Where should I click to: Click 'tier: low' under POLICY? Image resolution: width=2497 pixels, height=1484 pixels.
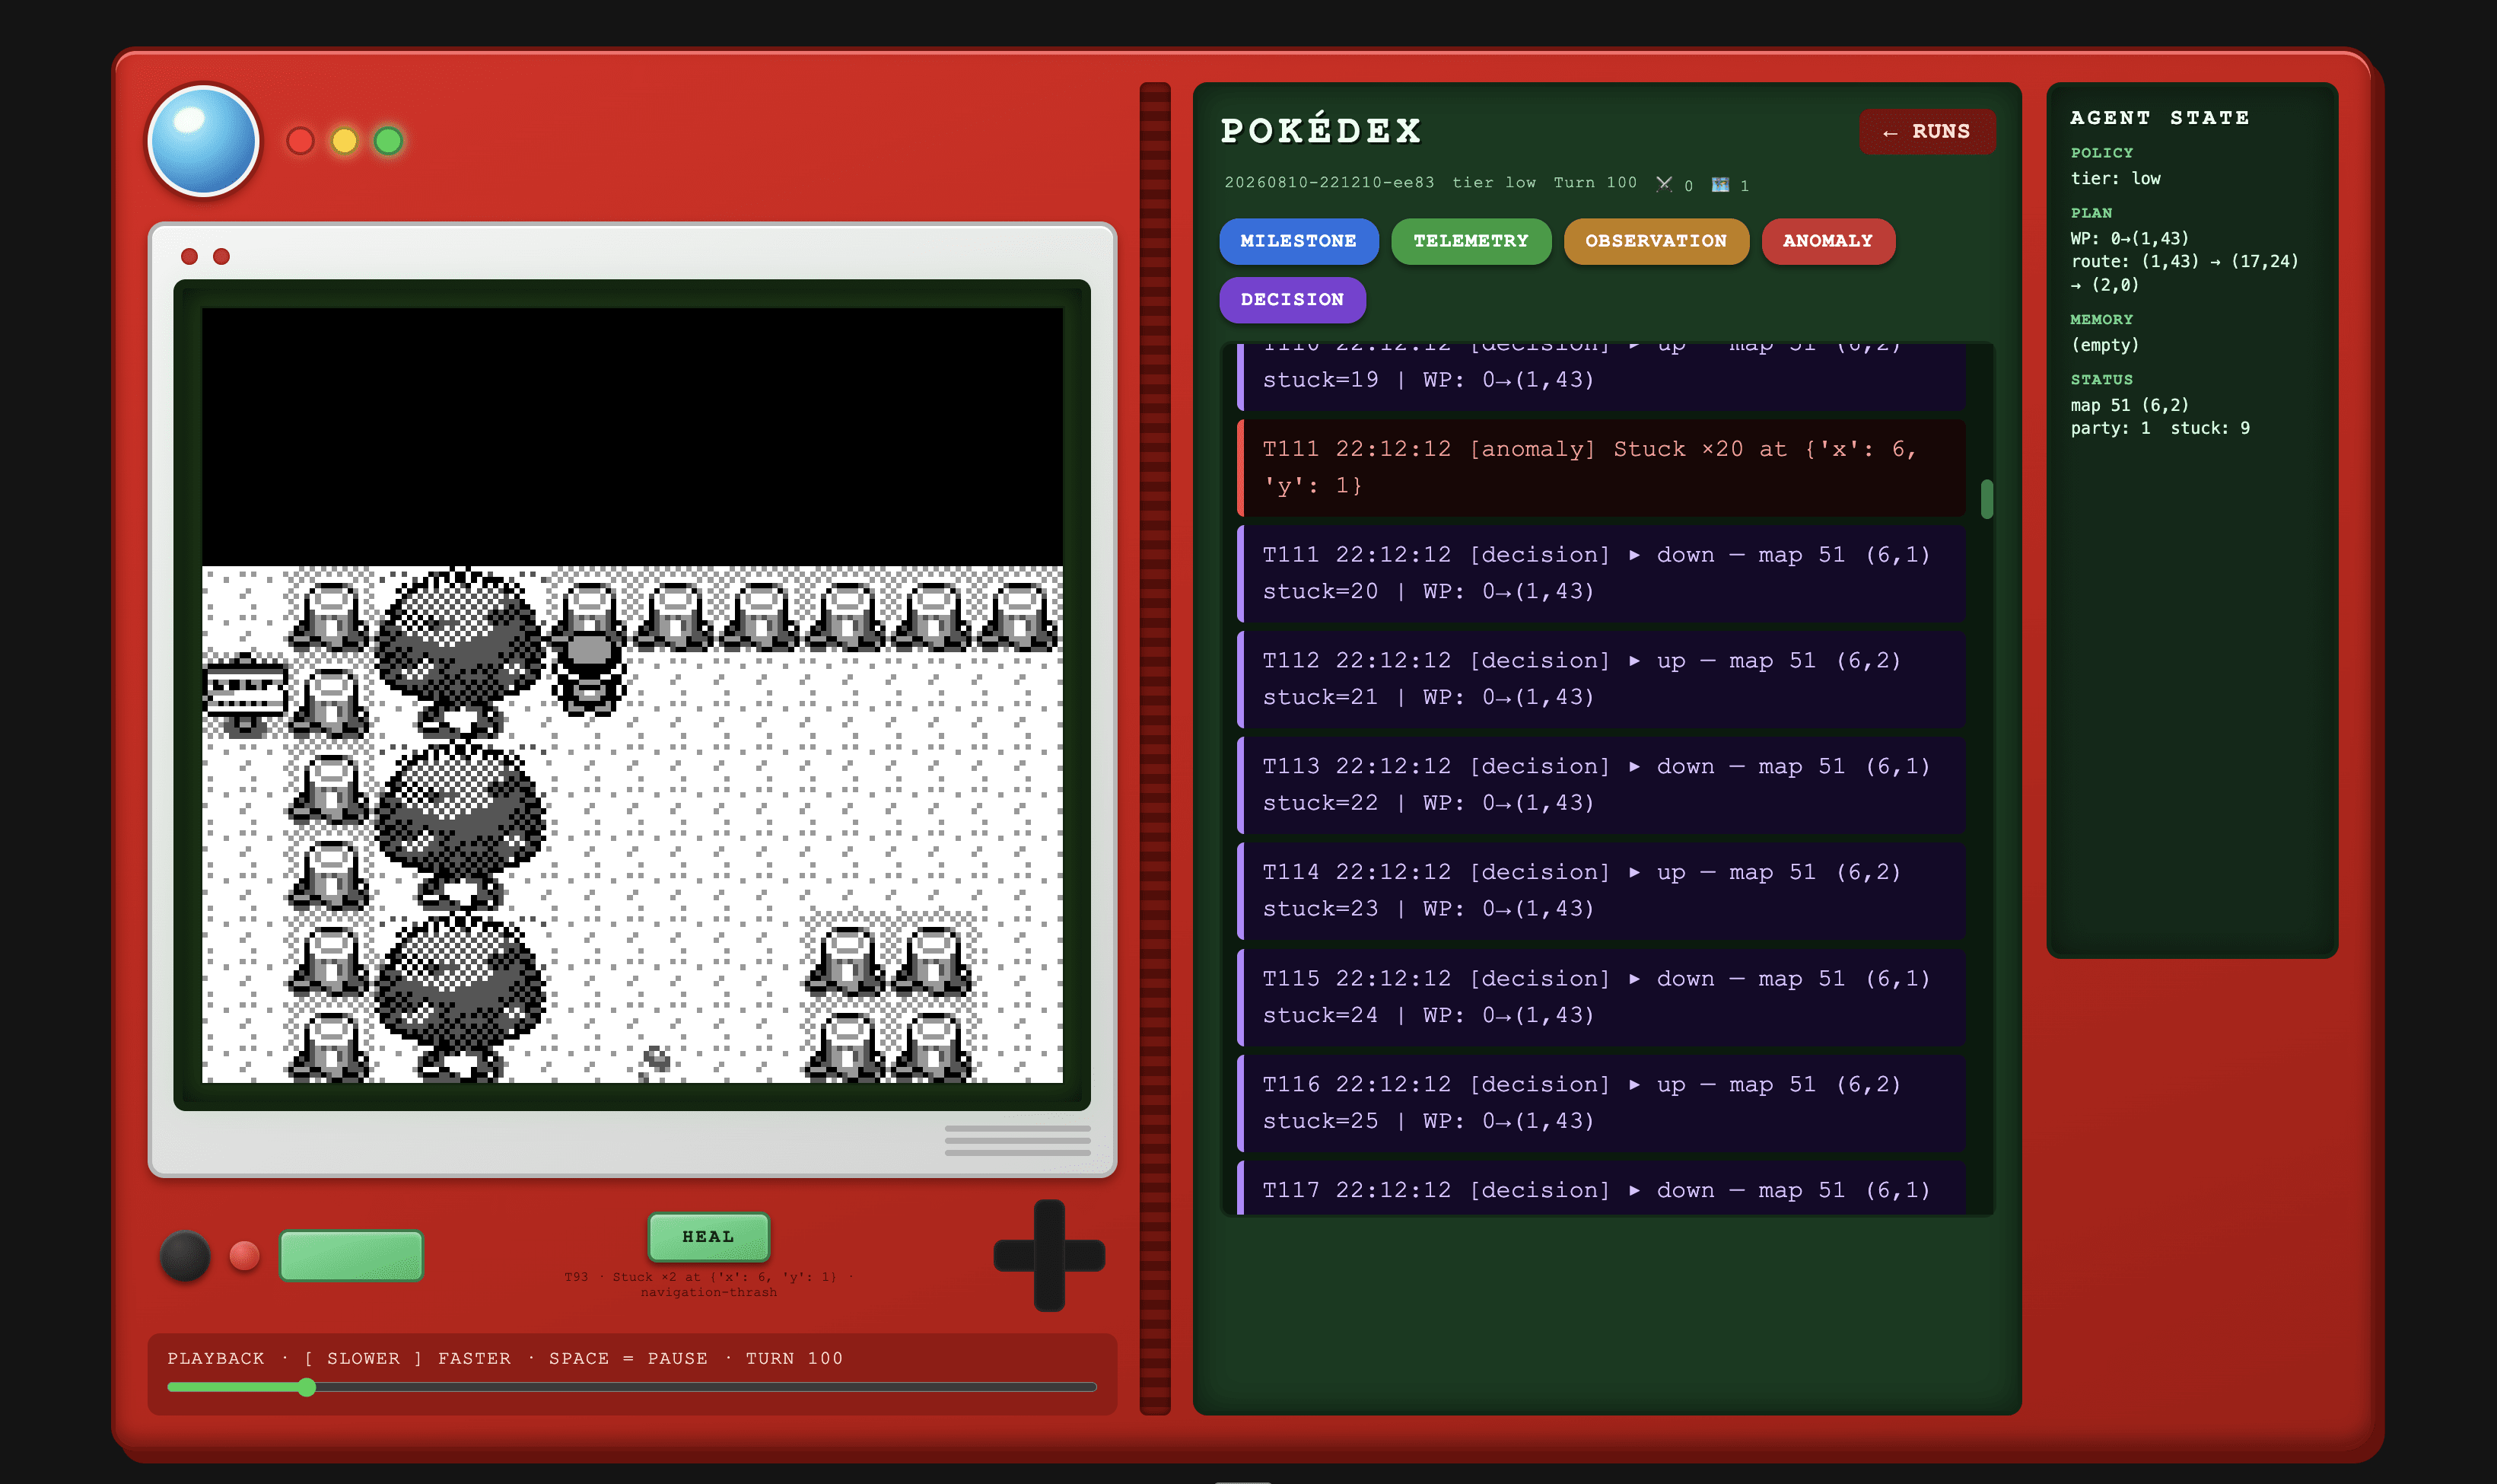2115,178
